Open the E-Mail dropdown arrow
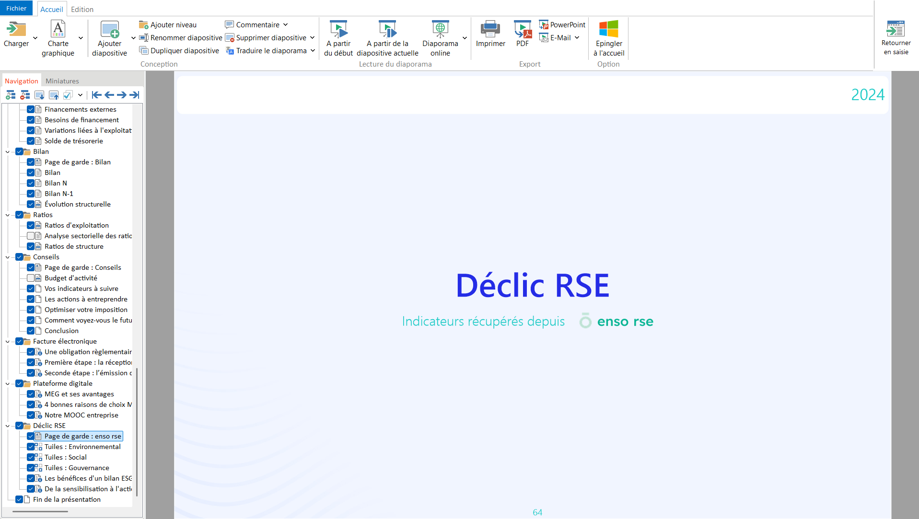This screenshot has width=919, height=519. [x=577, y=38]
